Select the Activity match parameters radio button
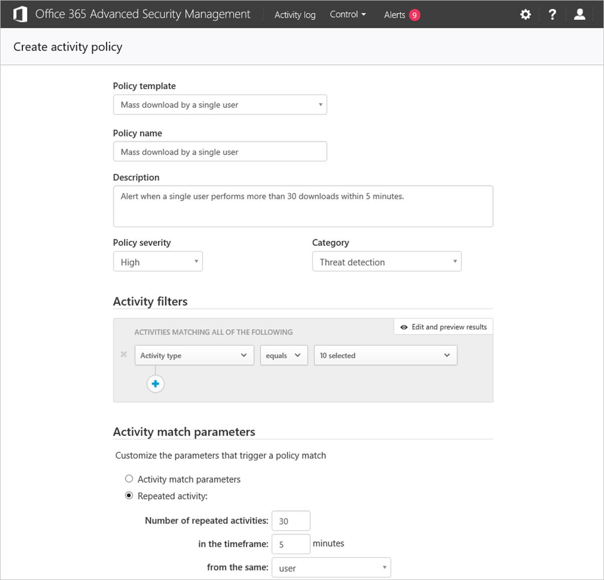Image resolution: width=604 pixels, height=580 pixels. [129, 479]
